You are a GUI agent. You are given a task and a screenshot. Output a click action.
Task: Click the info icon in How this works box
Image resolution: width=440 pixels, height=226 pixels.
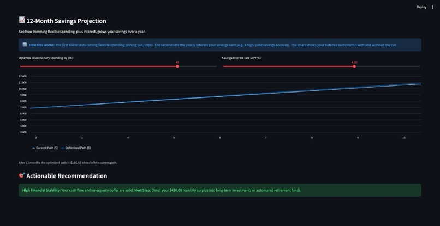(25, 45)
